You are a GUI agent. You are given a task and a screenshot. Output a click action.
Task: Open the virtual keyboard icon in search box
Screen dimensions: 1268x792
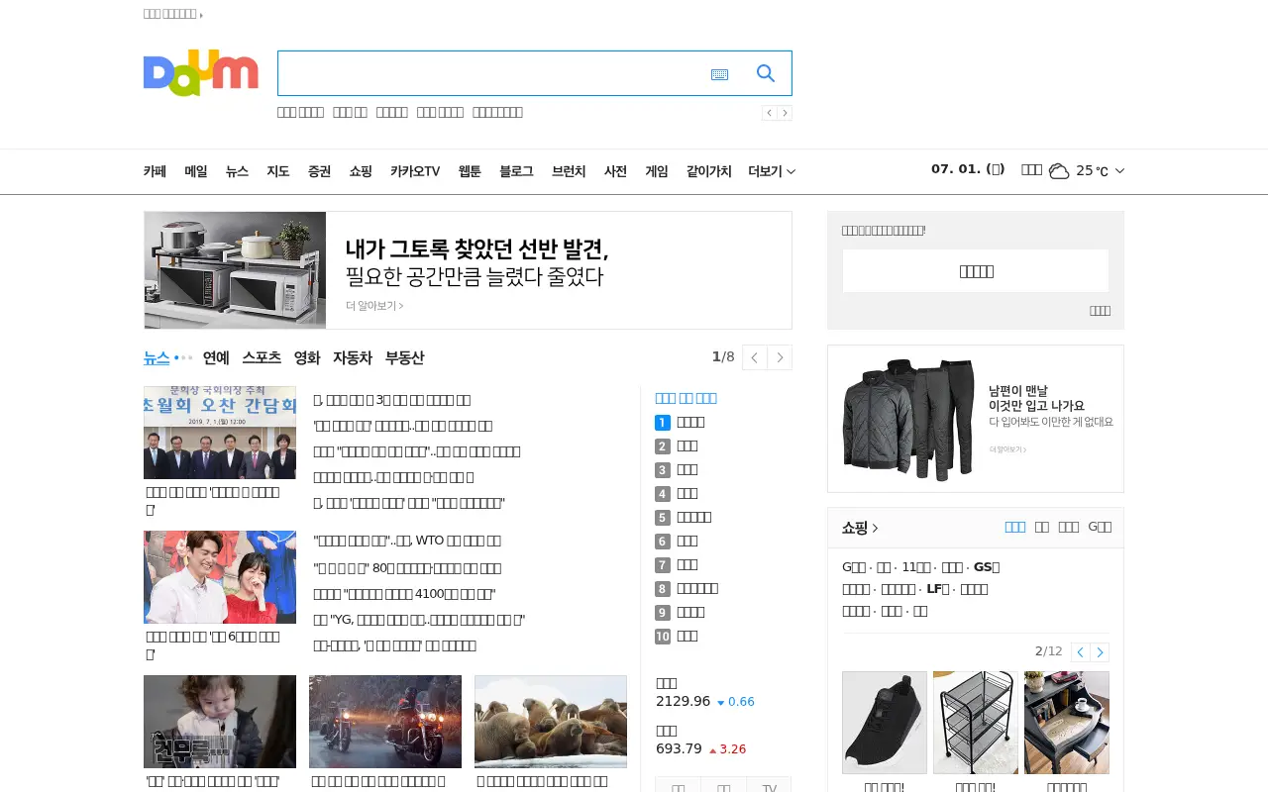pos(720,74)
